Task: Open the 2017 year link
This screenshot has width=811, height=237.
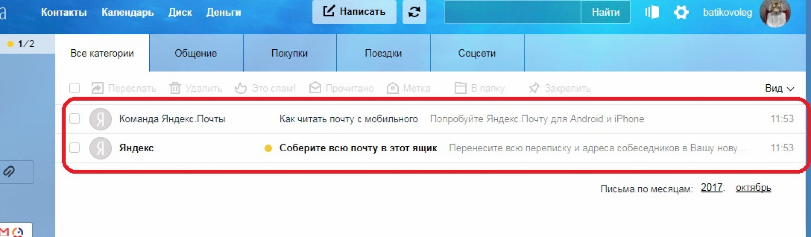Action: point(712,188)
